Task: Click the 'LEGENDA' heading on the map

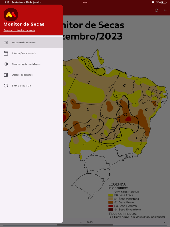Action: click(117, 184)
